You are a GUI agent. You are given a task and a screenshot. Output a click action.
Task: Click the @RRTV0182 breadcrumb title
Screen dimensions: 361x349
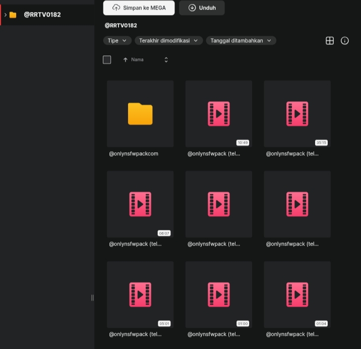point(121,25)
